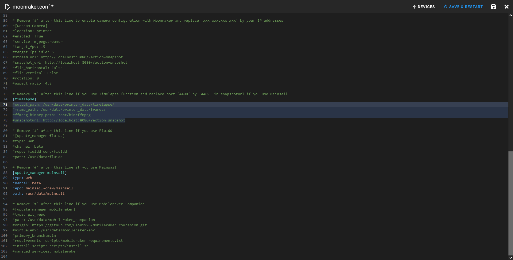The width and height of the screenshot is (513, 260).
Task: Open the Devices dialog
Action: click(x=424, y=7)
